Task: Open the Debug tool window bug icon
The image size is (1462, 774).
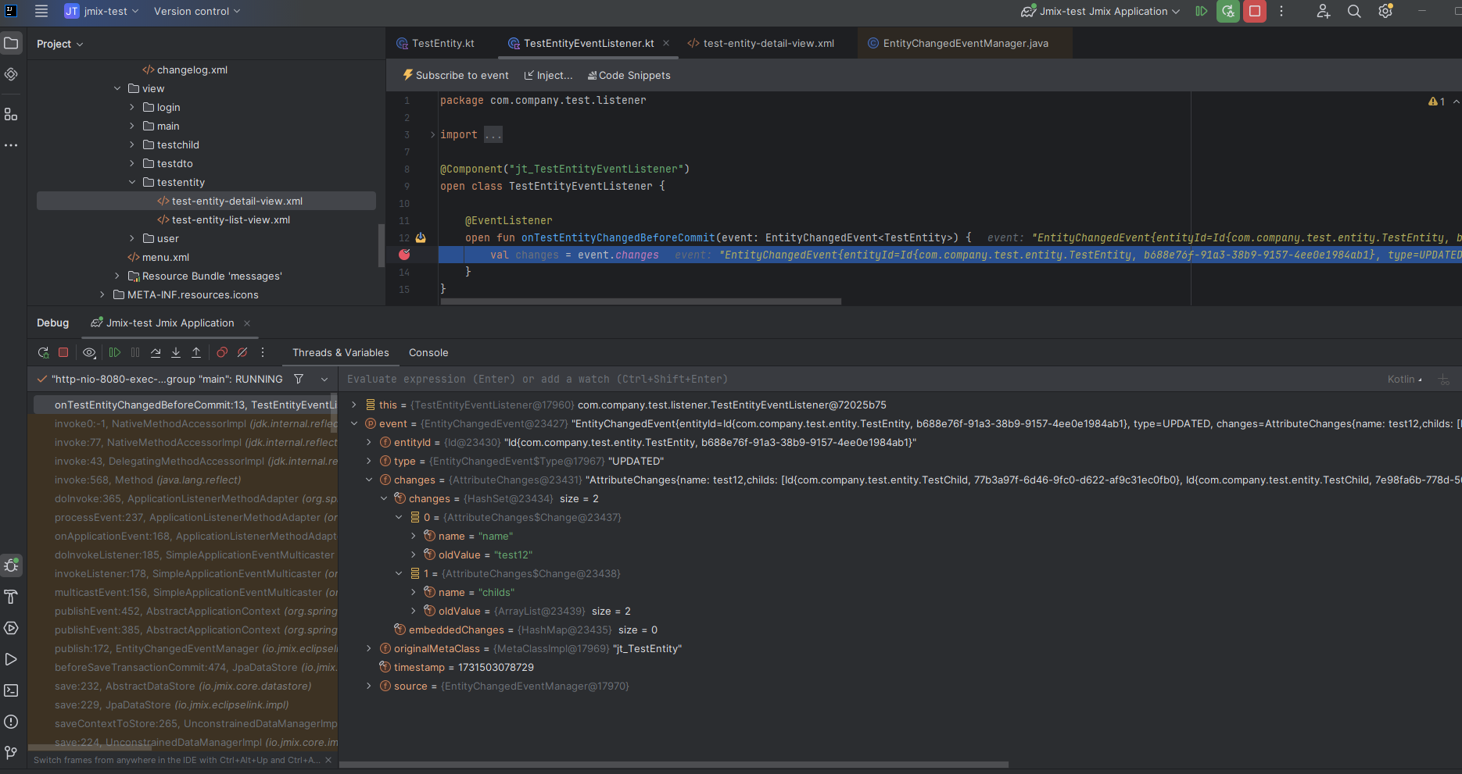Action: [11, 565]
